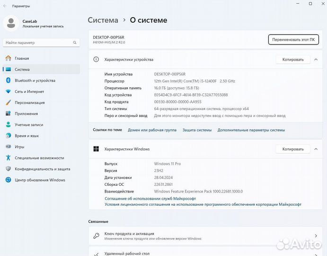327x256 pixels.
Task: Go to Сеть и Интернет settings
Action: (41, 91)
